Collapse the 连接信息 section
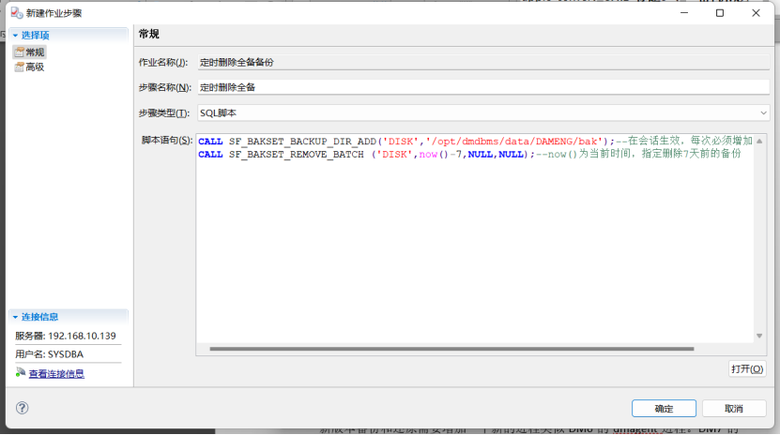780x435 pixels. (x=15, y=317)
